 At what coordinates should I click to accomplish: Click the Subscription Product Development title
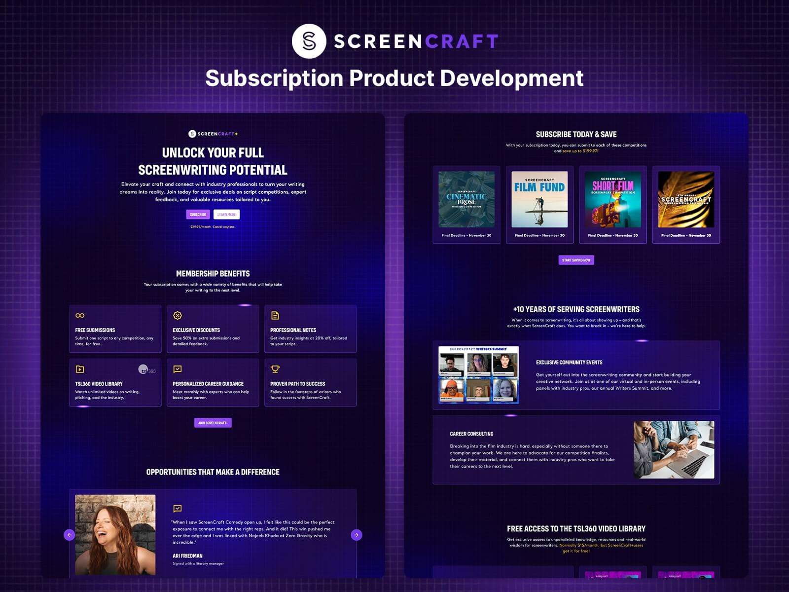point(394,78)
